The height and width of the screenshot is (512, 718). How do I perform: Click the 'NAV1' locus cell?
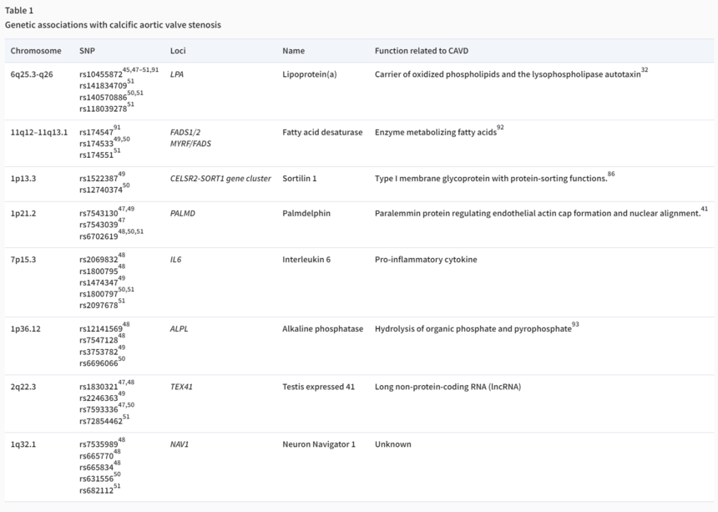click(x=179, y=444)
